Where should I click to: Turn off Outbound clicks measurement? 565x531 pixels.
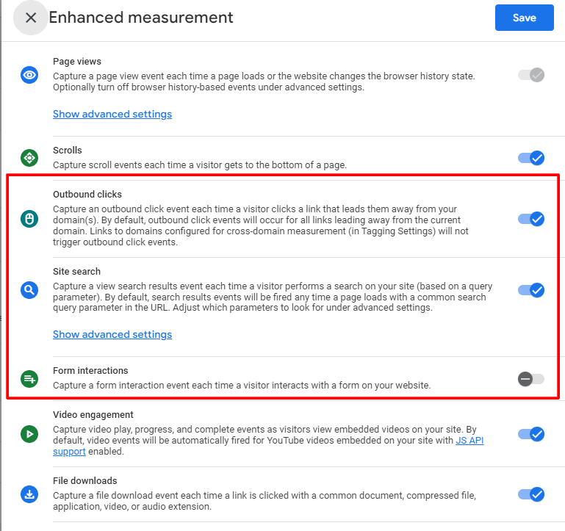pos(531,219)
